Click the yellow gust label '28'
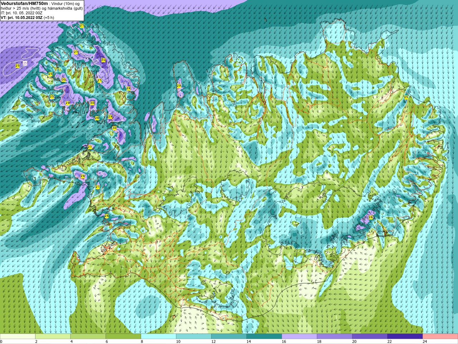This screenshot has height=344, width=458. (x=128, y=88)
